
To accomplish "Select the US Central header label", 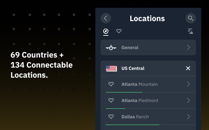I will pos(133,68).
